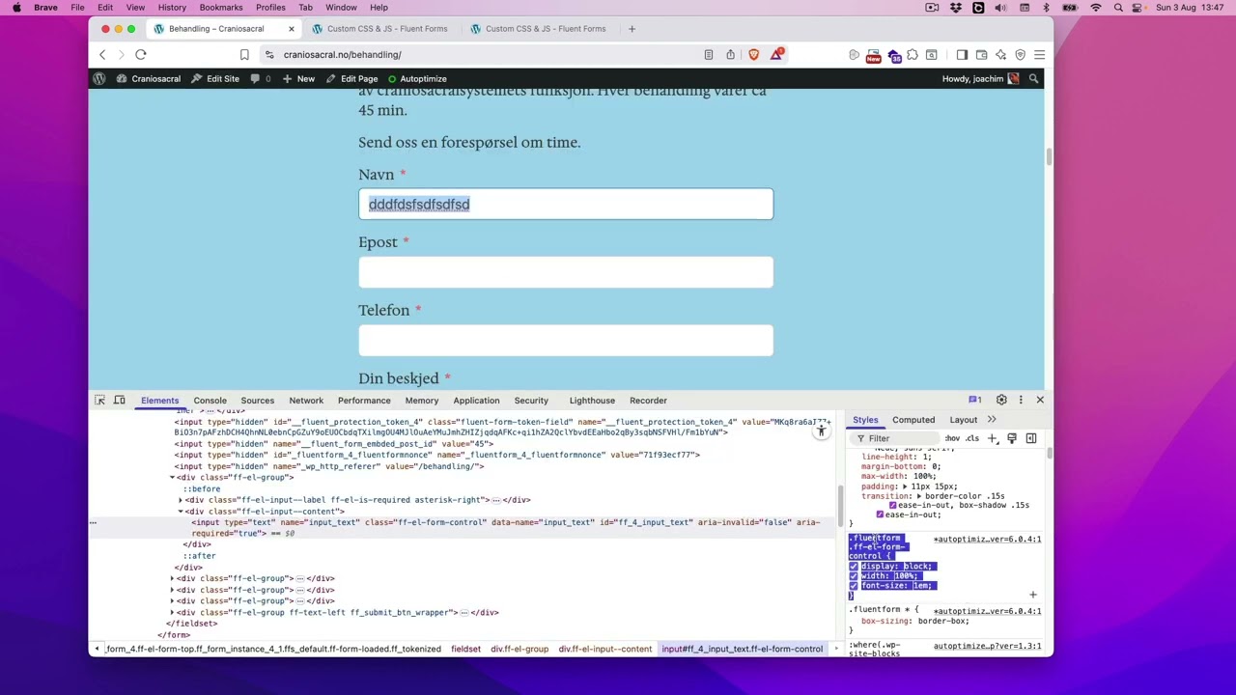This screenshot has height=695, width=1236.
Task: Open the Brave Wallet icon
Action: (981, 55)
